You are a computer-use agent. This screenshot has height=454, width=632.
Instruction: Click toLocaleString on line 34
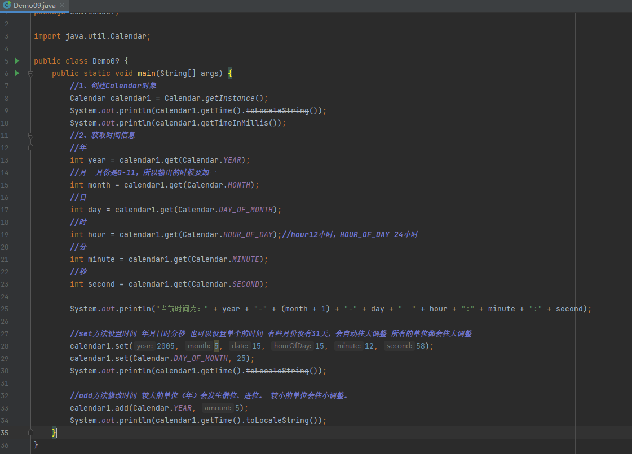[x=277, y=421]
